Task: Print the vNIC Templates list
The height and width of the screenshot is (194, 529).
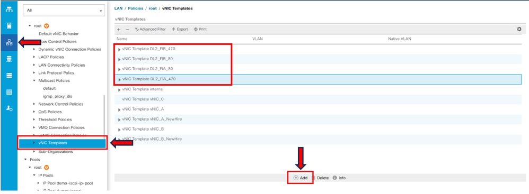Action: click(x=200, y=29)
